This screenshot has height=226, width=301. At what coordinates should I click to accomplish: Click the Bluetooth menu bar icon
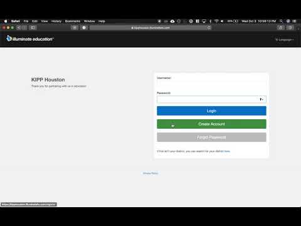(x=211, y=21)
